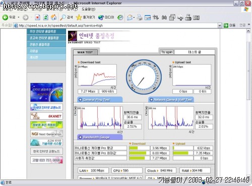Click the plus icon on Bandwidth Gauge
This screenshot has width=252, height=186.
click(x=80, y=137)
